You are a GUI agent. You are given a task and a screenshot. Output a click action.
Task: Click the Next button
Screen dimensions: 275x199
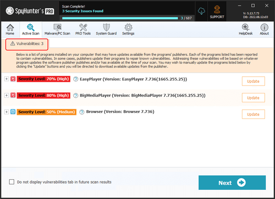click(x=232, y=182)
